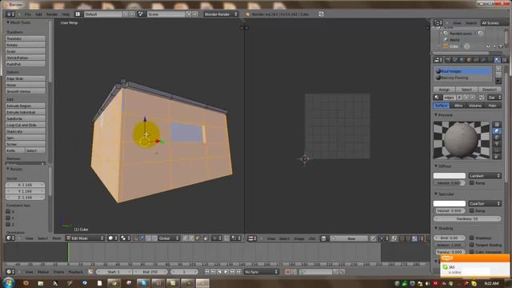Select the Roof material slot
The image size is (512, 288).
pyautogui.click(x=463, y=71)
